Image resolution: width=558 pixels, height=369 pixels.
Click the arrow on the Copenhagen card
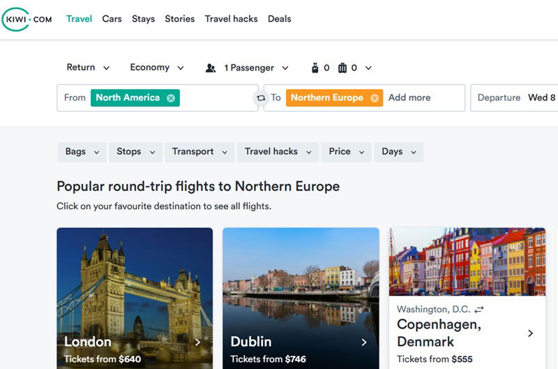click(530, 333)
